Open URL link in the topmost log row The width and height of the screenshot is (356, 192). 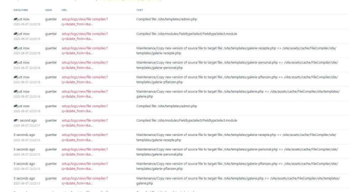tap(85, 19)
